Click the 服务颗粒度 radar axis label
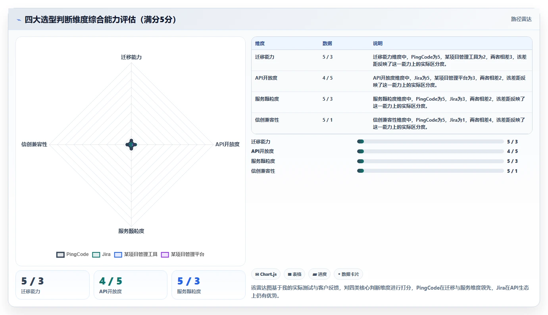Image resolution: width=548 pixels, height=315 pixels. click(131, 231)
